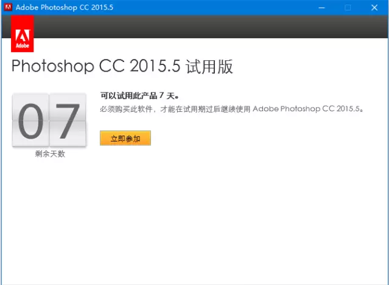Click the window title Adobe Photoshop CC 2015.5
The height and width of the screenshot is (285, 389).
tap(65, 7)
